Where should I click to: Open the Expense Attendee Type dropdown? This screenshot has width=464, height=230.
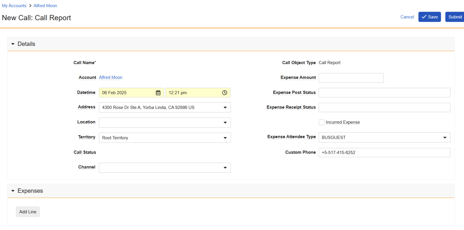coord(445,138)
